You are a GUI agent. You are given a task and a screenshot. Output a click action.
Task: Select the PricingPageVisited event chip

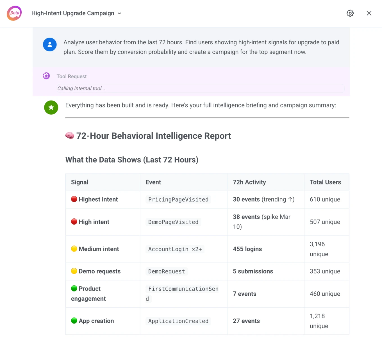point(178,199)
